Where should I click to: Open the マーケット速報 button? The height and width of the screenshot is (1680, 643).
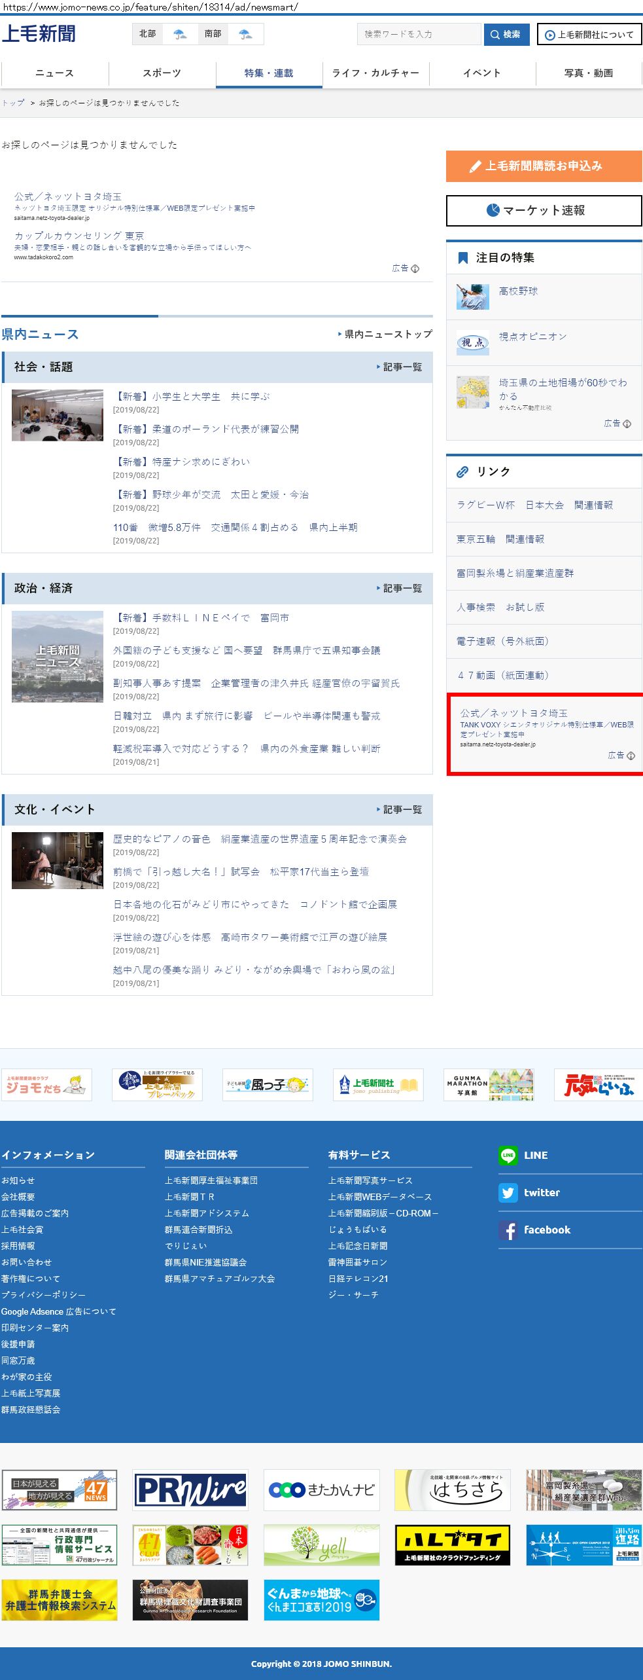544,211
